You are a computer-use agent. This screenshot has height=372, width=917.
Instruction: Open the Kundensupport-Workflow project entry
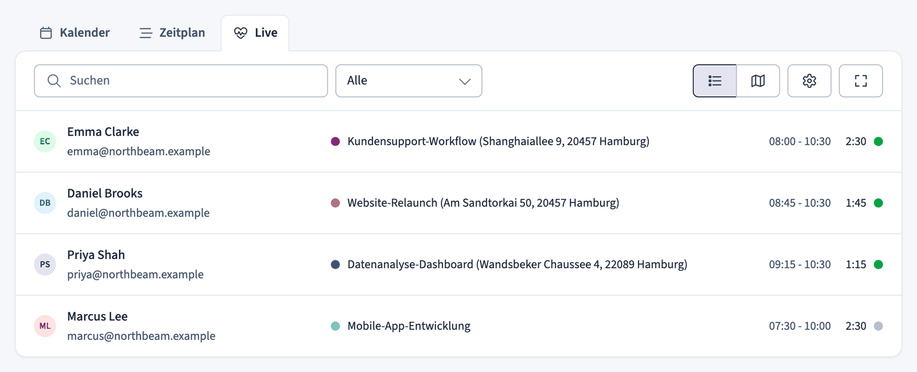coord(498,142)
